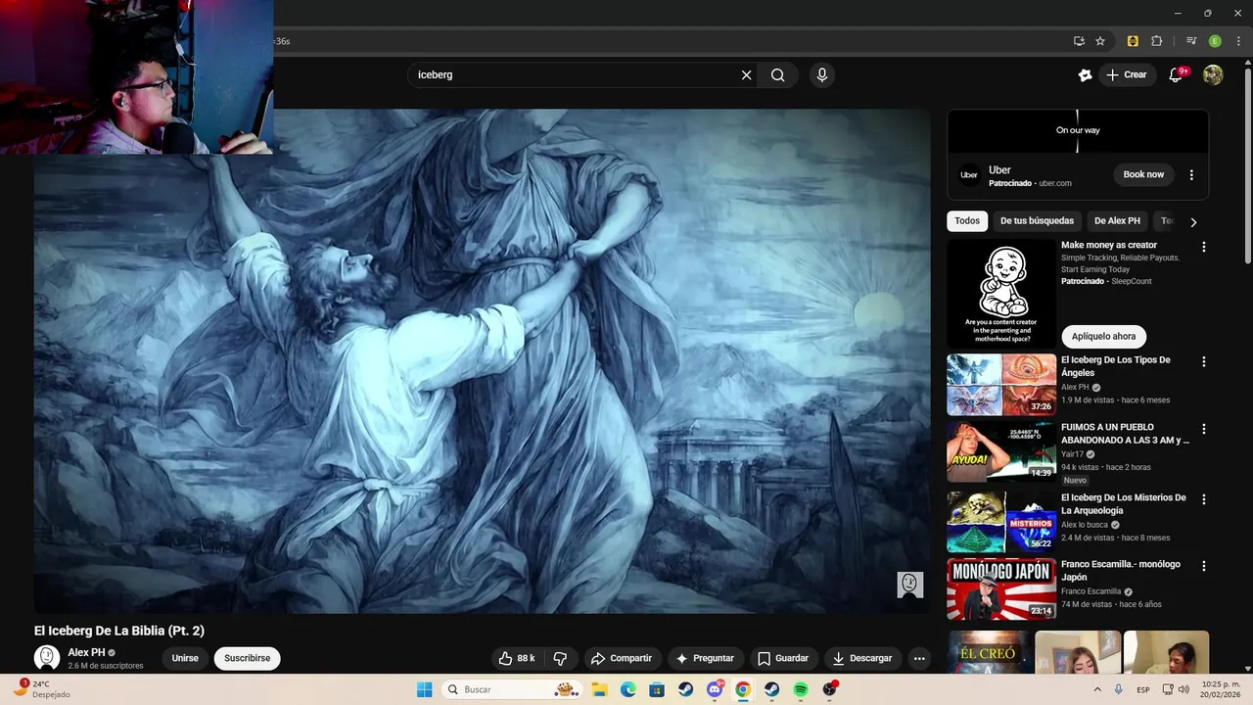Open File Explorer from taskbar

click(x=600, y=689)
